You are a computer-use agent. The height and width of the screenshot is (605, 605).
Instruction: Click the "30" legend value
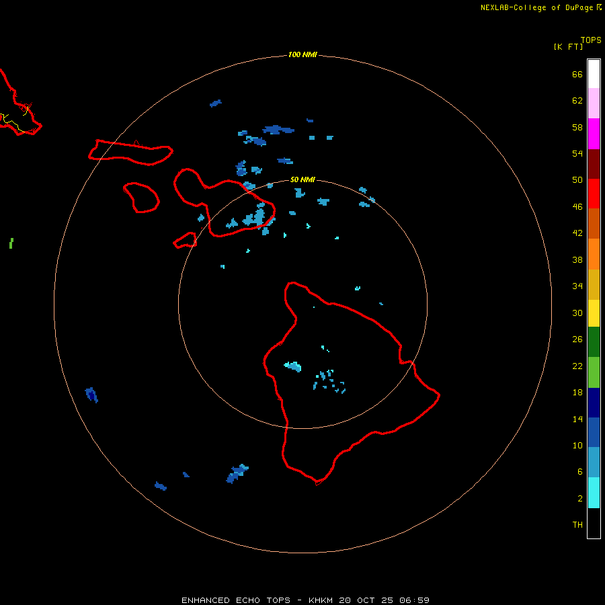point(577,313)
